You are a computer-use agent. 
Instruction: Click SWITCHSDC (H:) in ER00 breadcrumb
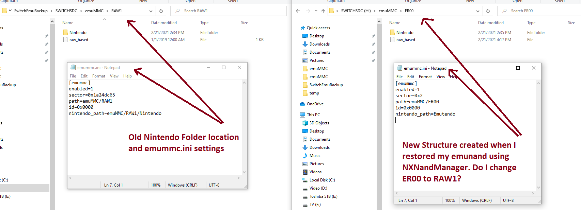click(x=356, y=11)
